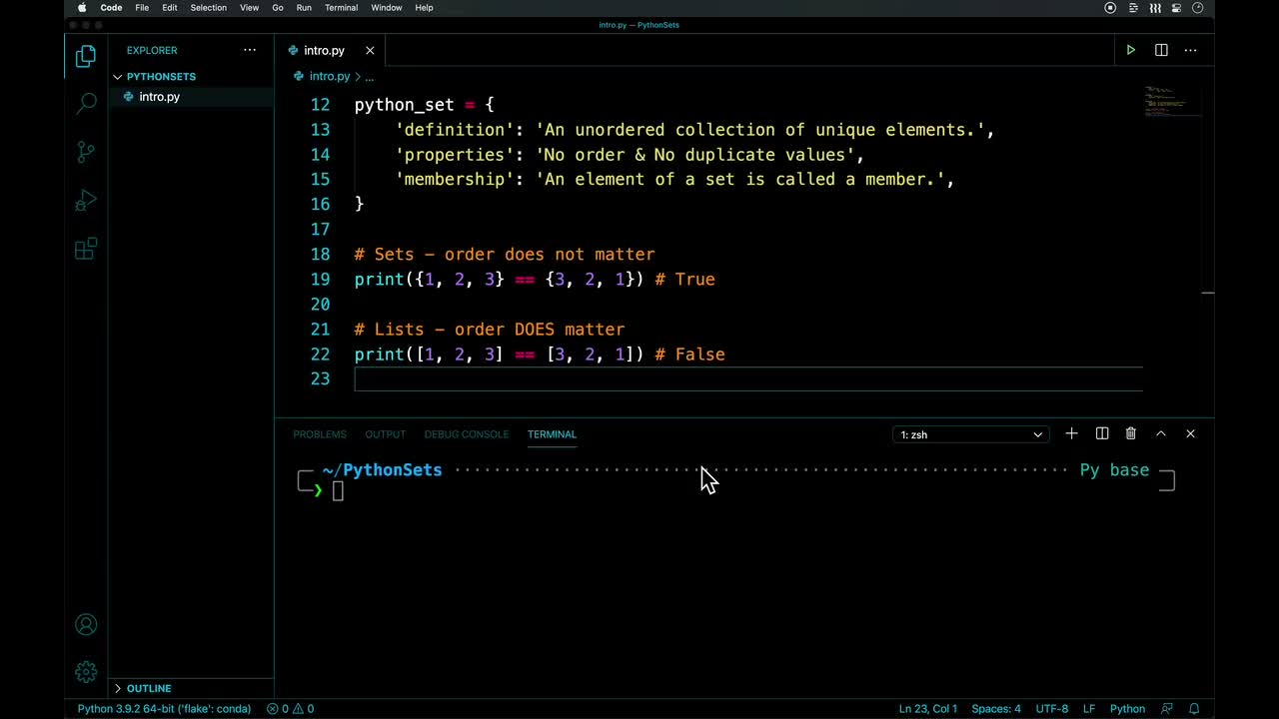Viewport: 1279px width, 719px height.
Task: Create a new terminal with plus icon
Action: point(1071,433)
